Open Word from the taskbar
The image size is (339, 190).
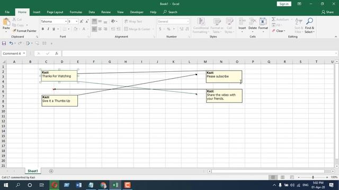coord(79,185)
